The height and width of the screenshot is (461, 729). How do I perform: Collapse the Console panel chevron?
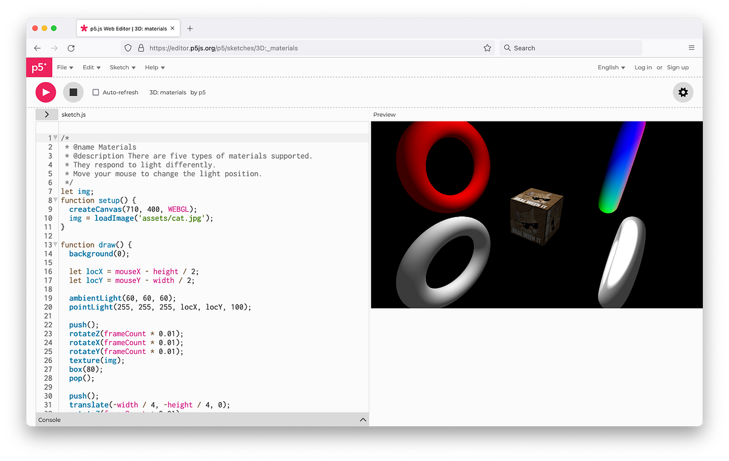363,419
